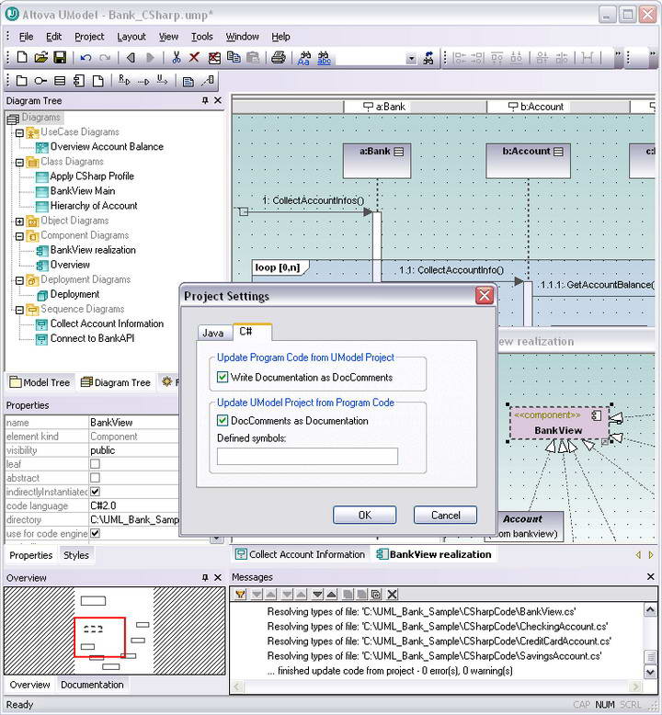Click the black down arrow in Messages toolbar
662x715 pixels.
[x=317, y=595]
